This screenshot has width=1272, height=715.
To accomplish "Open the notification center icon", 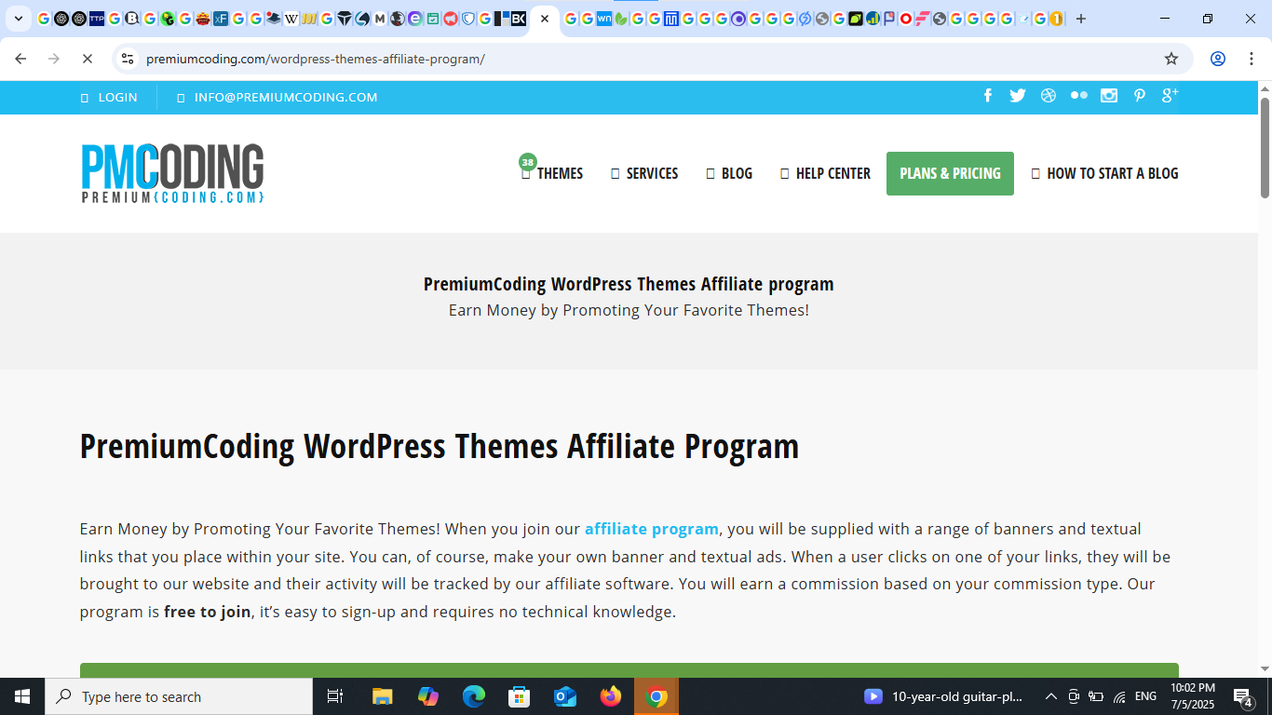I will click(x=1243, y=696).
